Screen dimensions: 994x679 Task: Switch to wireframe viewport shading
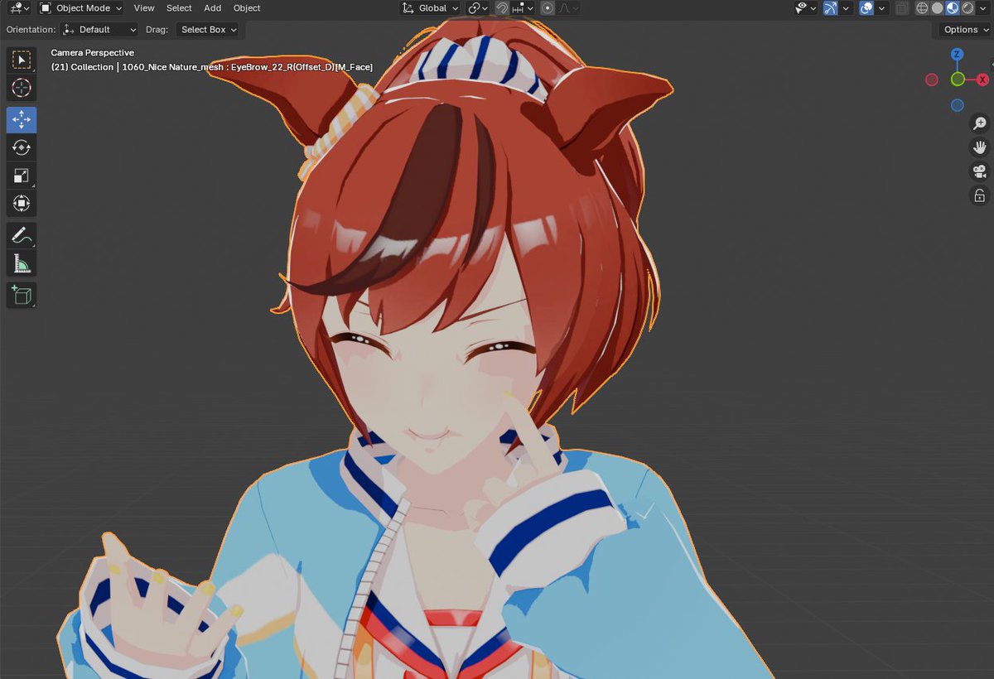[922, 8]
